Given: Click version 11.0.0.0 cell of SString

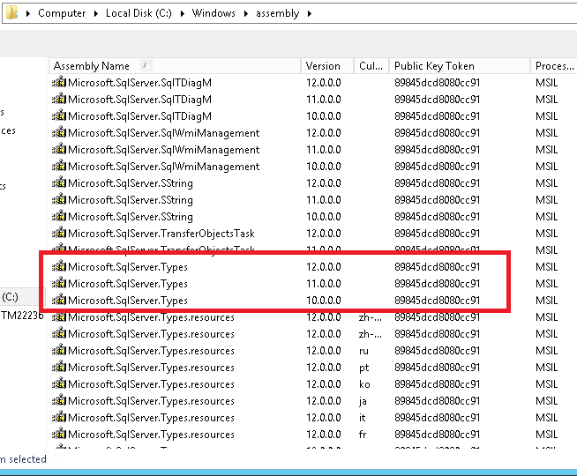Looking at the screenshot, I should 324,199.
